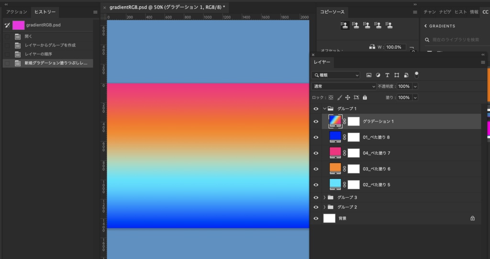The image size is (490, 259).
Task: Open the Layers panel flyout menu icon
Action: [x=483, y=62]
